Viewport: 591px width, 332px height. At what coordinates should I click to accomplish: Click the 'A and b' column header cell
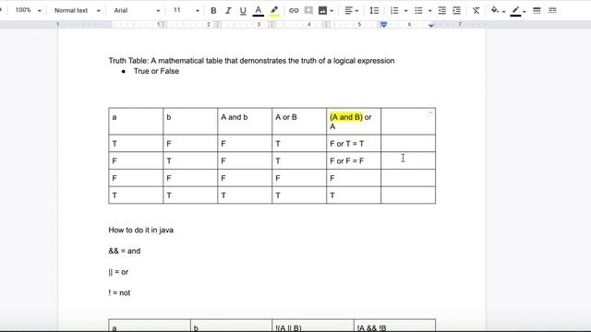pyautogui.click(x=245, y=121)
